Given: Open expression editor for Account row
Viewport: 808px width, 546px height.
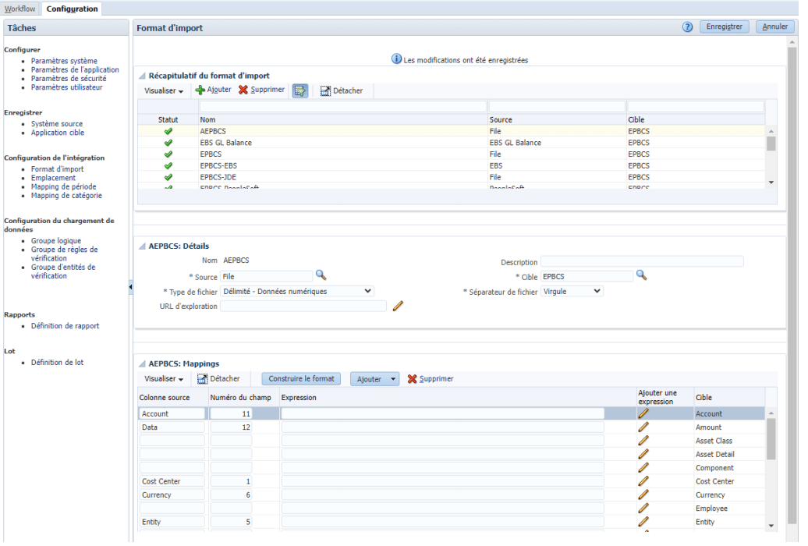Looking at the screenshot, I should tap(643, 413).
